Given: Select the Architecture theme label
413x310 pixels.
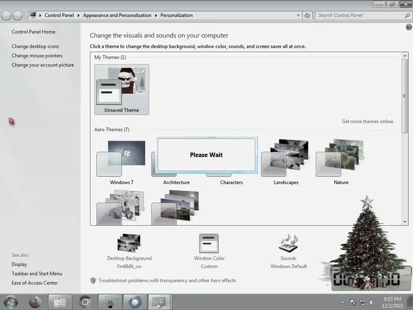Looking at the screenshot, I should [176, 182].
